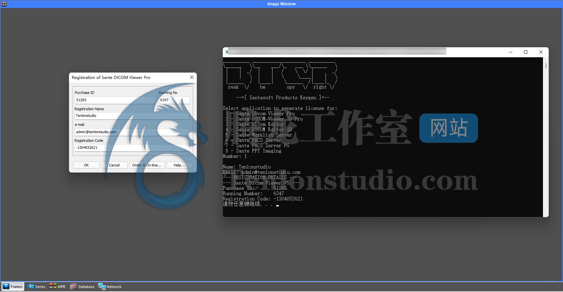Click the console Registration Code line
This screenshot has width=563, height=292.
click(x=263, y=199)
